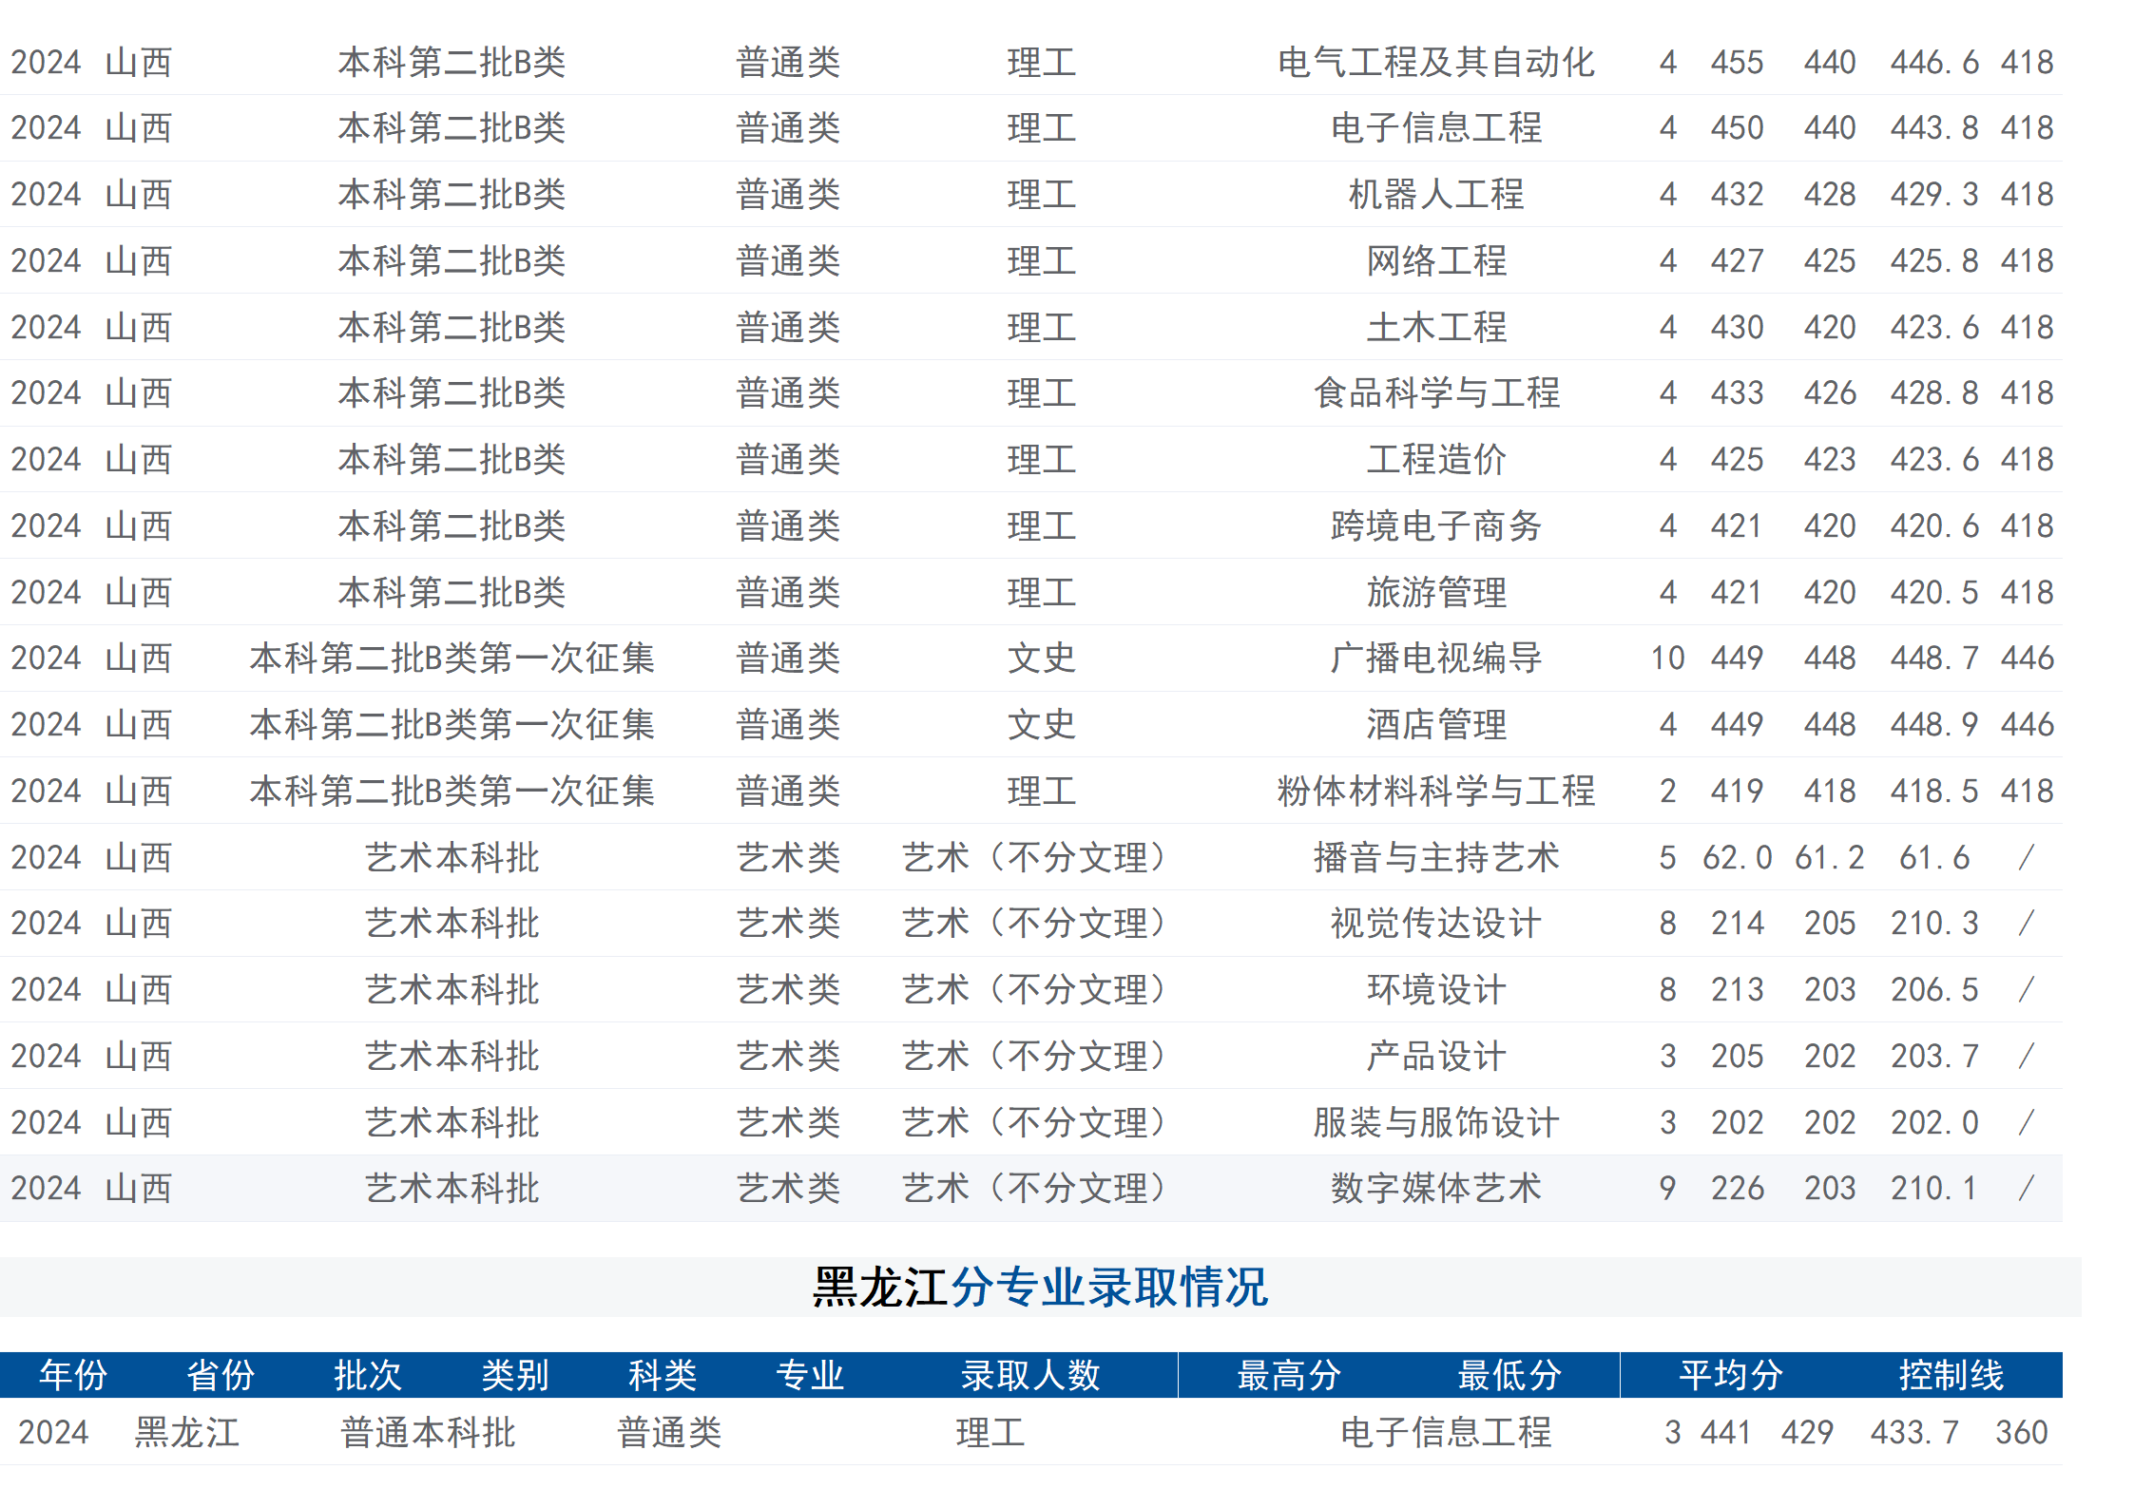Click the 跨境电子商务 cell
The image size is (2134, 1508).
(1437, 525)
